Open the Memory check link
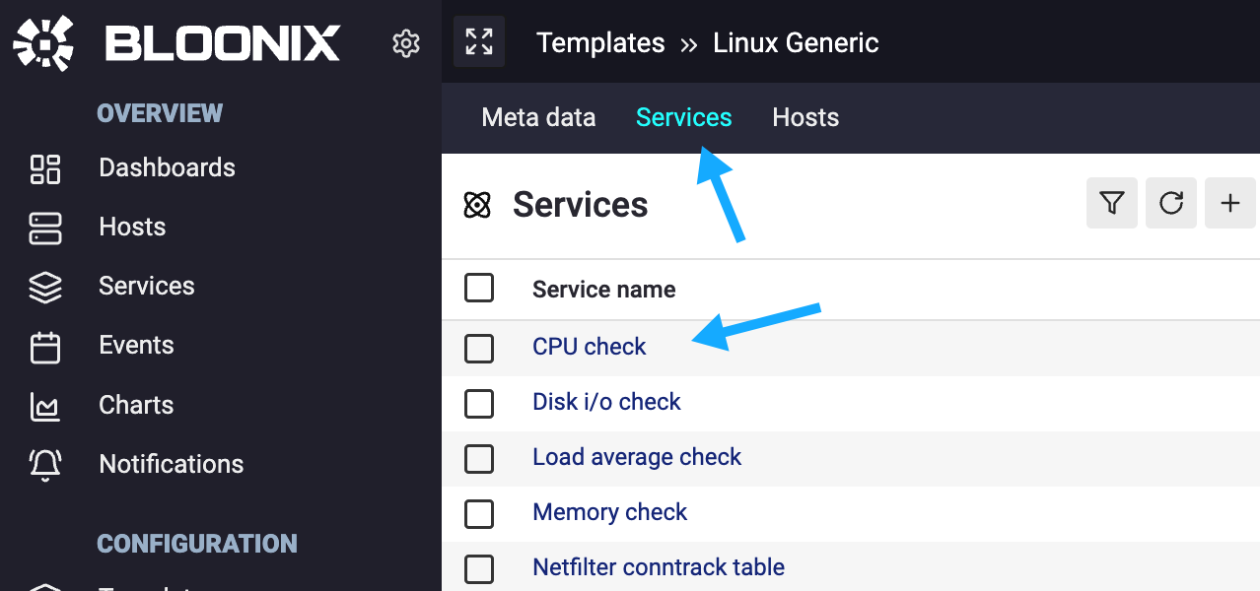This screenshot has height=591, width=1260. 610,512
